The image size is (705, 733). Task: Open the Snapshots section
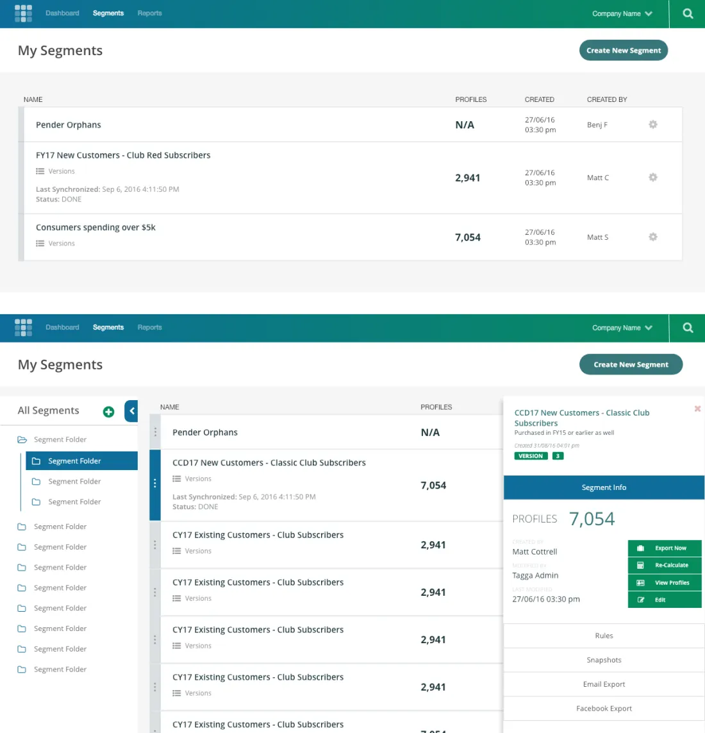[604, 660]
